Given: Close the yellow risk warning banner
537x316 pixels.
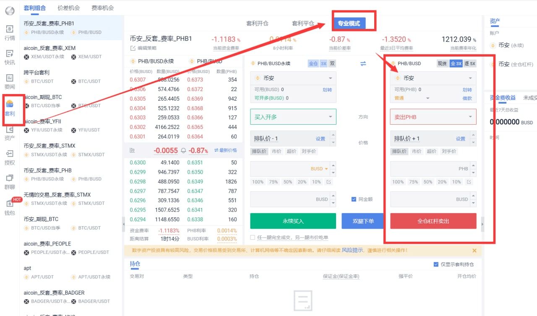Looking at the screenshot, I should tap(474, 251).
